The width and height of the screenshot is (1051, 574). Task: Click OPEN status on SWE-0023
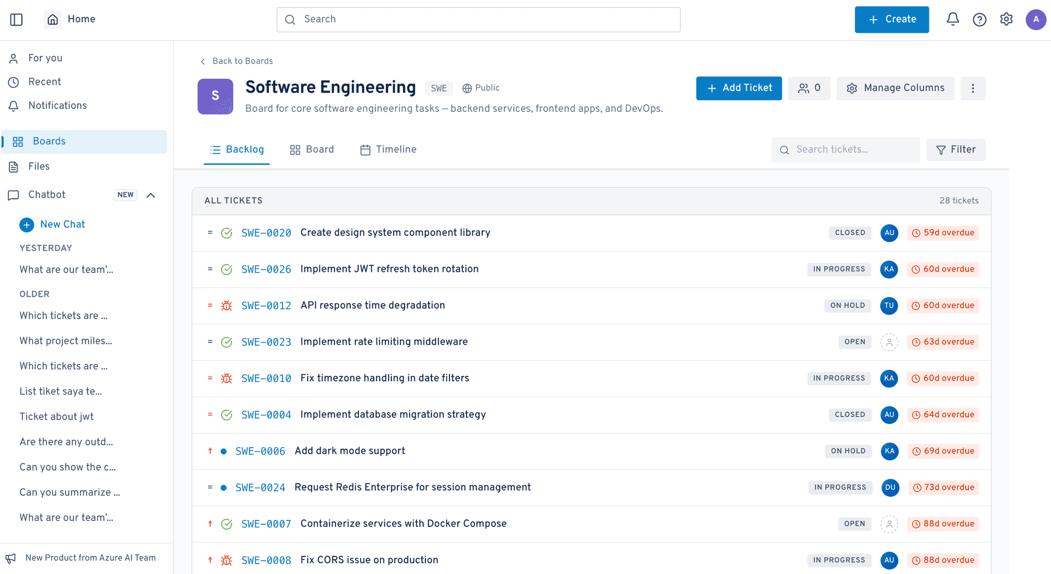coord(854,342)
